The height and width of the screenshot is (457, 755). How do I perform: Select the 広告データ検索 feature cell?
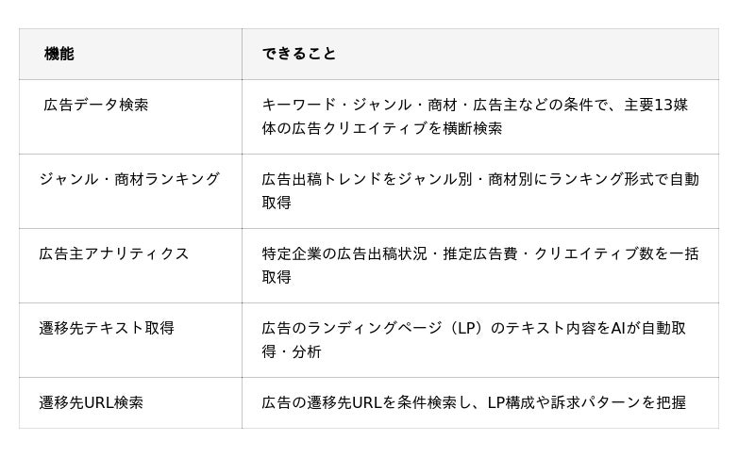tap(95, 105)
